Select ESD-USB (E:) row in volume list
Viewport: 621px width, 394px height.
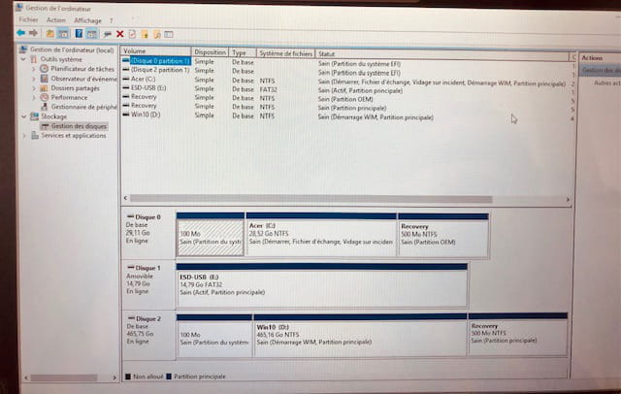click(x=148, y=87)
